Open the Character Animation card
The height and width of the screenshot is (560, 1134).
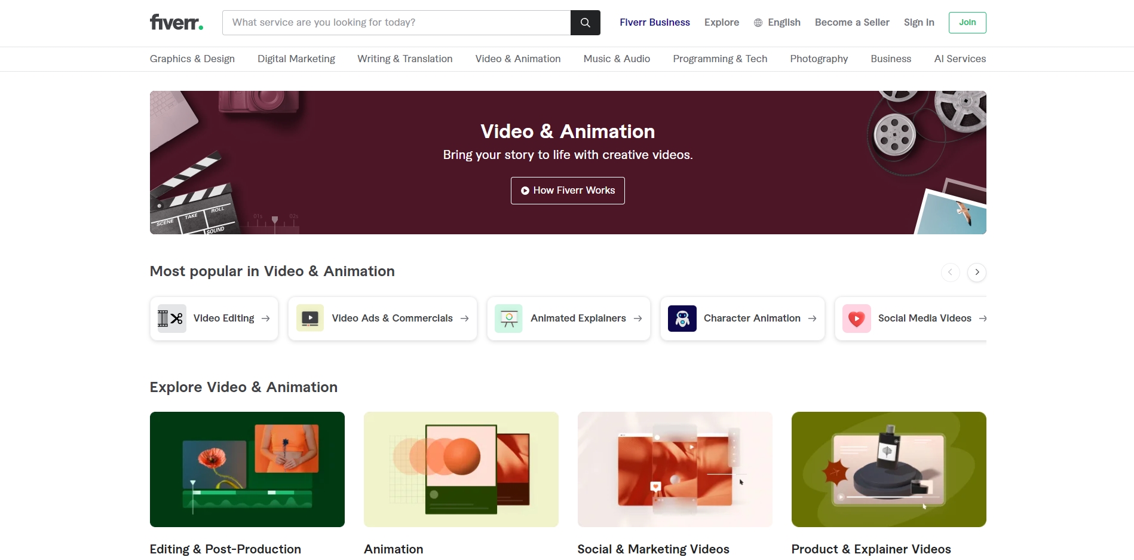point(743,319)
